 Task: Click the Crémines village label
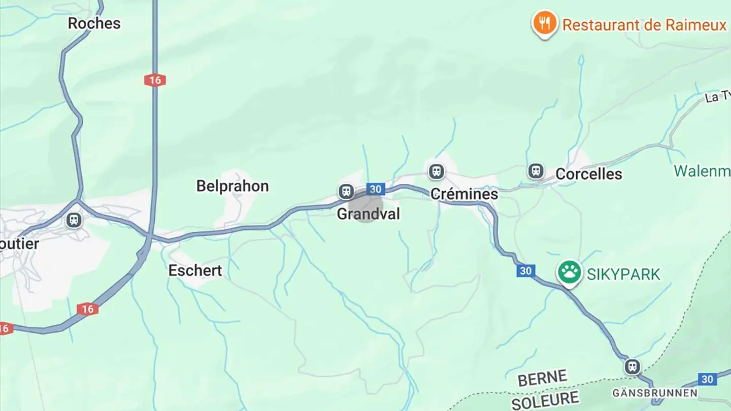pos(464,194)
